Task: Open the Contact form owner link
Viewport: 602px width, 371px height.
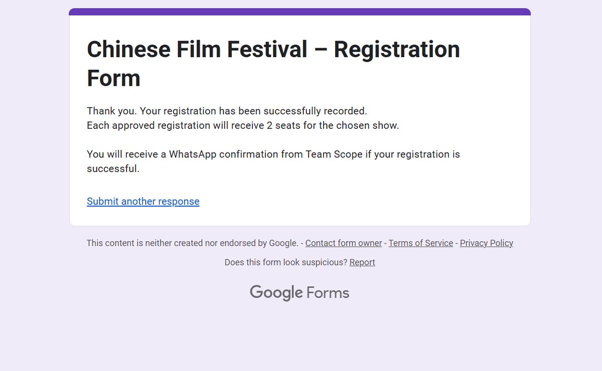Action: (x=344, y=243)
